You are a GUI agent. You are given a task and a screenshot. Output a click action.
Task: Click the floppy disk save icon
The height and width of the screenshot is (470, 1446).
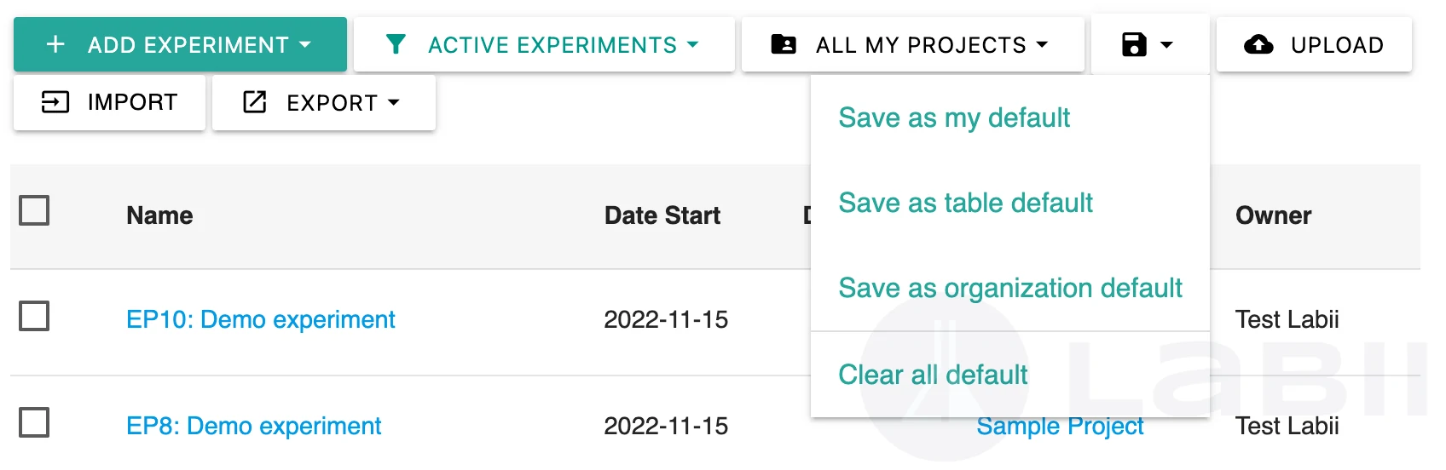point(1134,44)
